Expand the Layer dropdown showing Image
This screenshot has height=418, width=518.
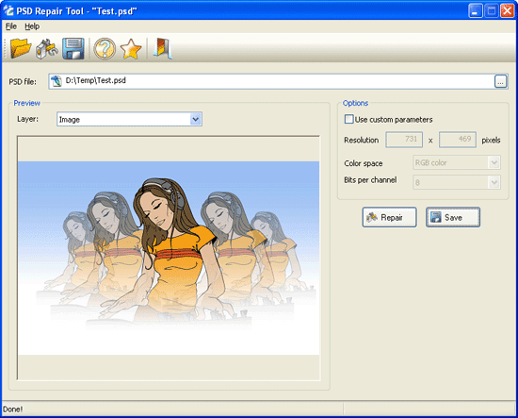point(196,119)
